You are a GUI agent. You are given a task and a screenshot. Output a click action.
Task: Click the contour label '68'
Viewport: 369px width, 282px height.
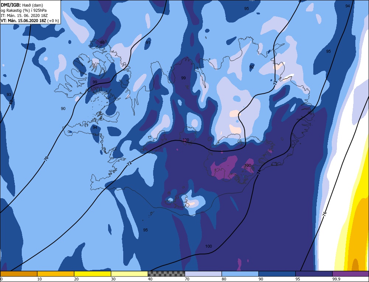point(11,102)
